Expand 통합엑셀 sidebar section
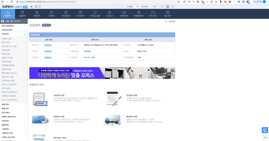 click(14, 125)
